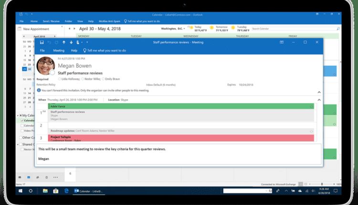The height and width of the screenshot is (205, 358).
Task: Click Windows Start button
Action: coord(20,191)
